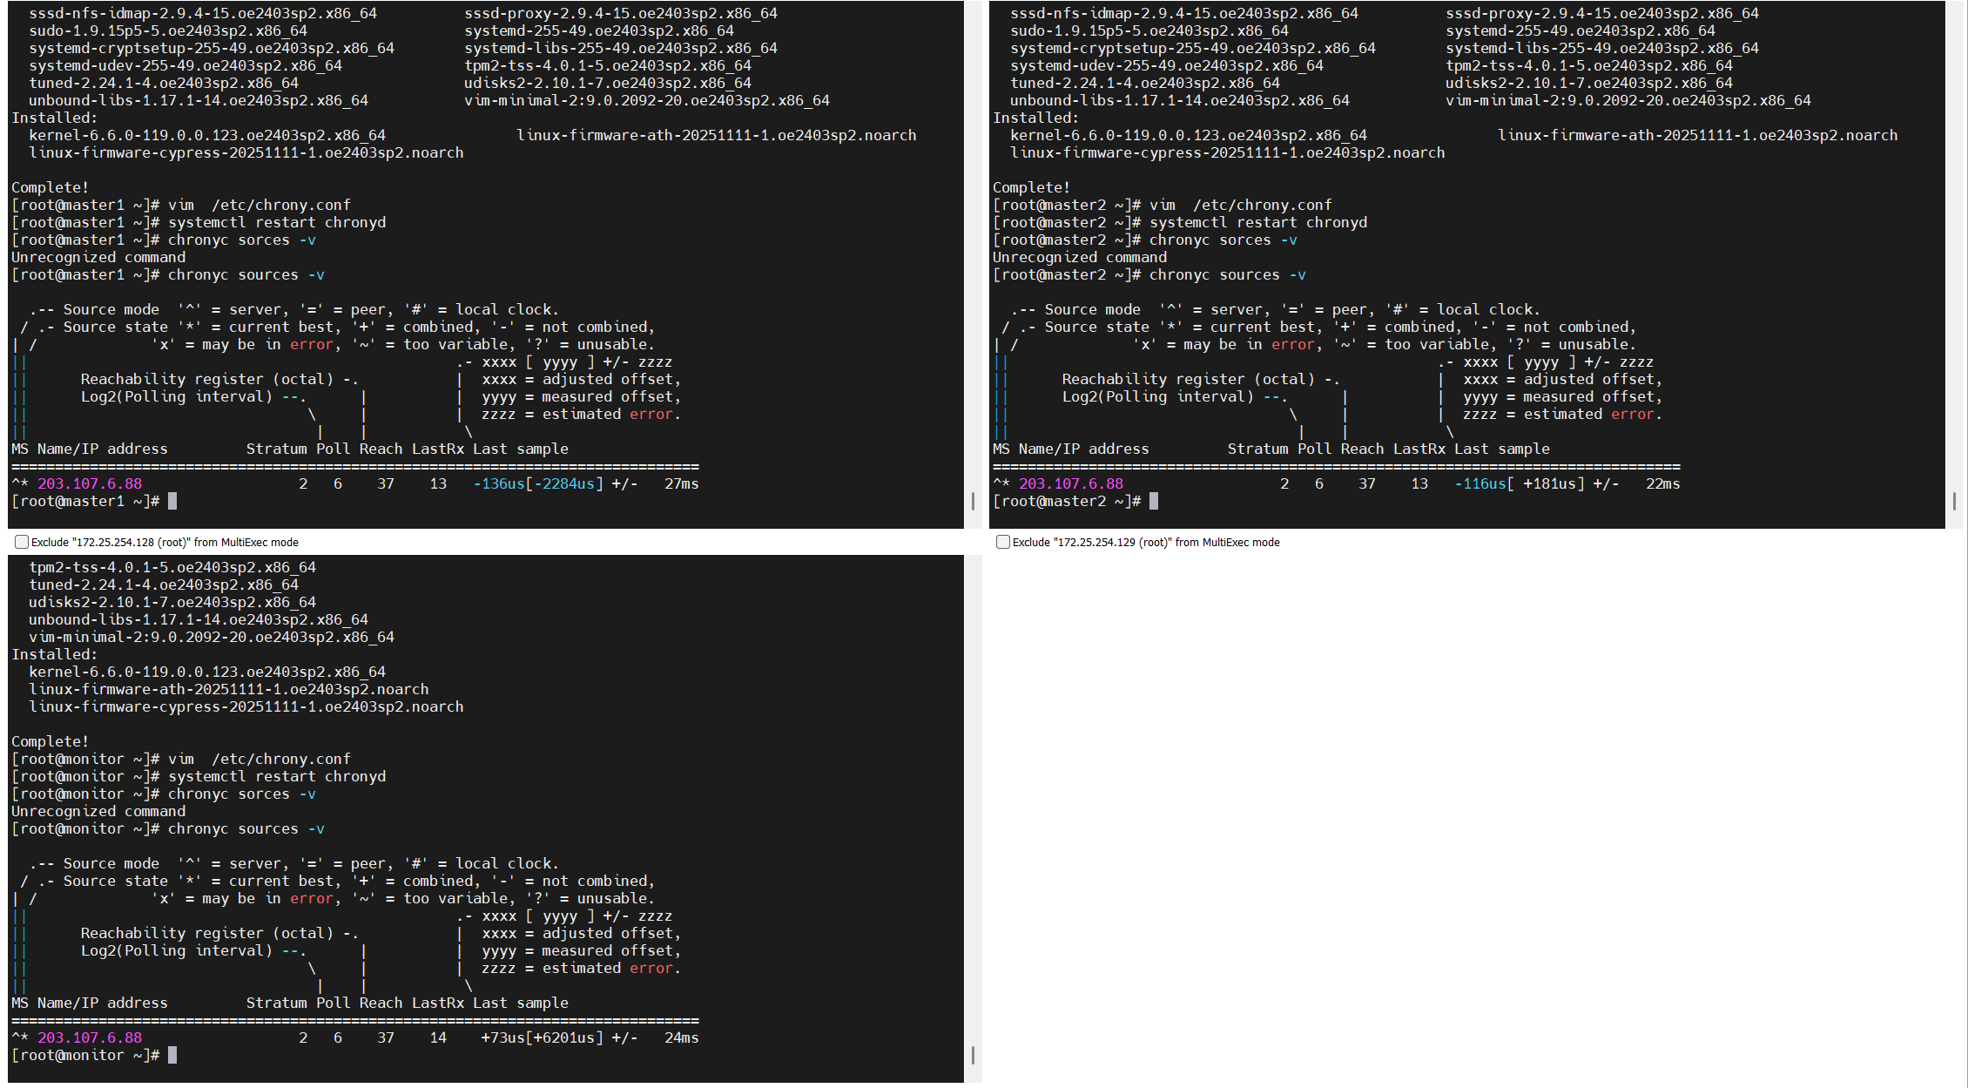1968x1088 pixels.
Task: Check Exclude 172.25.254.129 from MultiExec mode
Action: click(1003, 542)
